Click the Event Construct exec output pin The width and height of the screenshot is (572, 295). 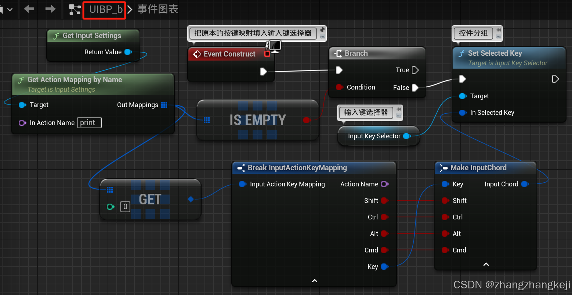pyautogui.click(x=263, y=72)
